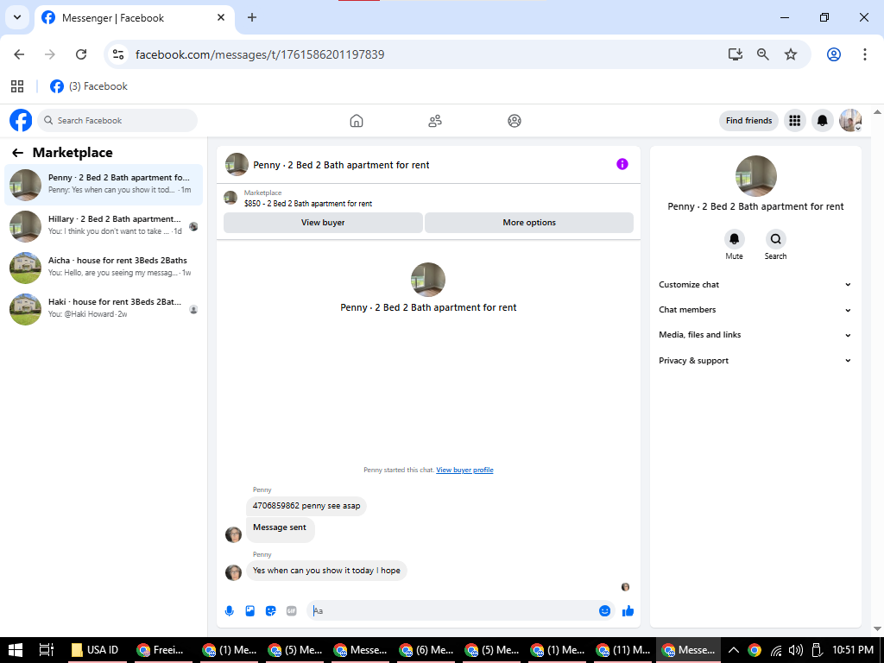884x663 pixels.
Task: Click the '4706859862 penny see asap' message
Action: tap(306, 506)
